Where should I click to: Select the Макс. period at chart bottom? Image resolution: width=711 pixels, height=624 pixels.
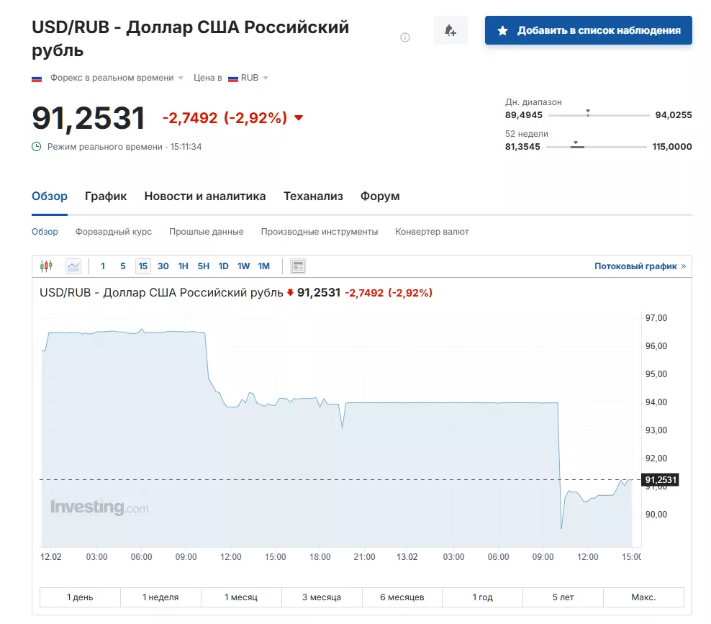tap(644, 597)
